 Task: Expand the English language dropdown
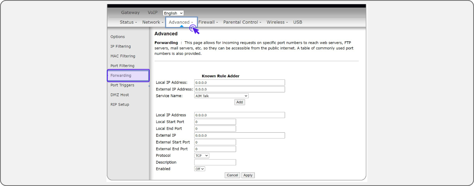[x=173, y=13]
